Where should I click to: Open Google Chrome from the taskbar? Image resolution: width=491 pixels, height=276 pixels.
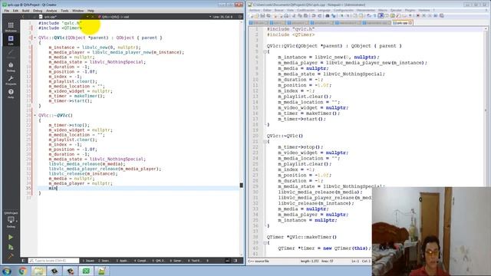pos(22,271)
